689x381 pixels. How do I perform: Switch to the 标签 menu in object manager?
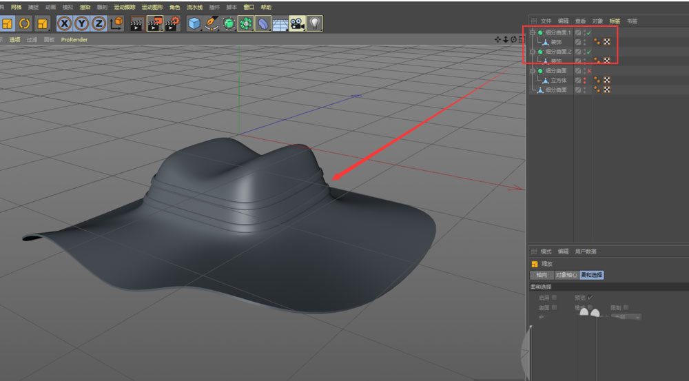coord(615,21)
